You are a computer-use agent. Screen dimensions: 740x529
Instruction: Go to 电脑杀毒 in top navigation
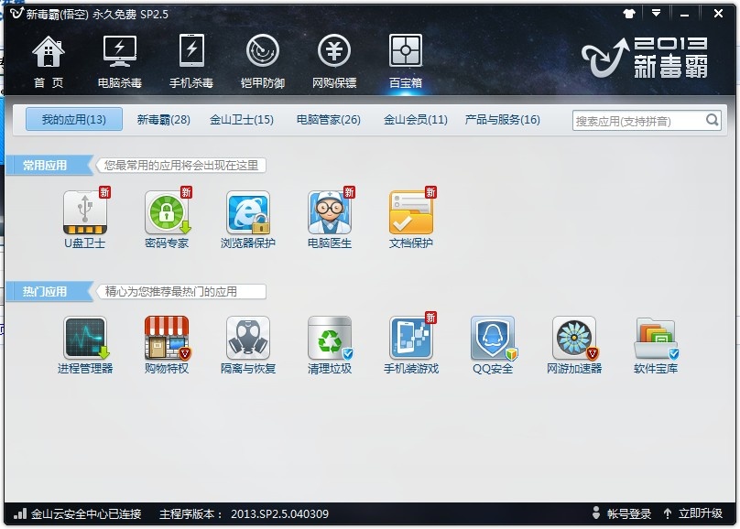pyautogui.click(x=120, y=61)
